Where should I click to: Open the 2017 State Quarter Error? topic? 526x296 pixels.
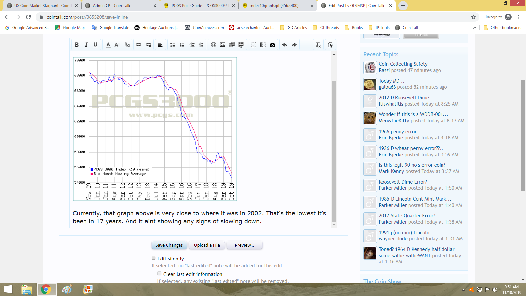click(407, 216)
